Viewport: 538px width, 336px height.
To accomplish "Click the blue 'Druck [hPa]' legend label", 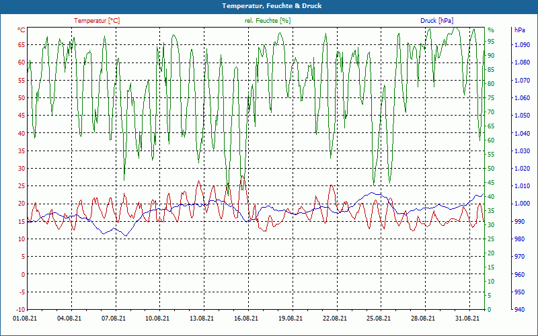I will (436, 21).
